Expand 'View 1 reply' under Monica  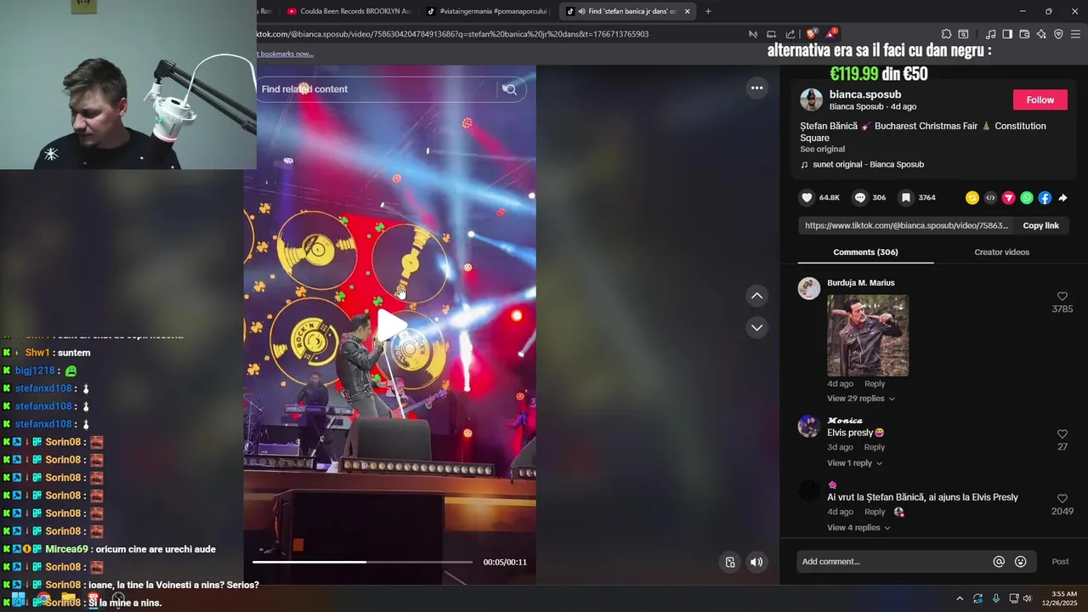click(x=854, y=463)
